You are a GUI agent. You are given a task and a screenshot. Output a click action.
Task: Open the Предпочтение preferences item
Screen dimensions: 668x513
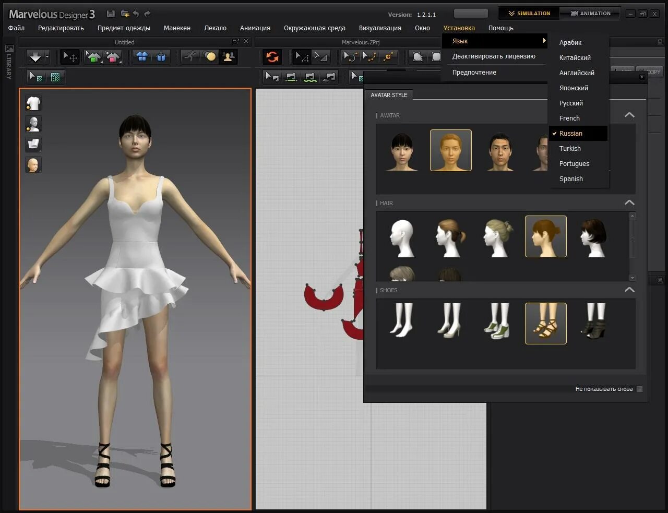474,73
